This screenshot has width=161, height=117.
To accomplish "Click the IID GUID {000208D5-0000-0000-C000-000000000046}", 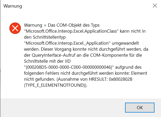I will [x=69, y=67].
